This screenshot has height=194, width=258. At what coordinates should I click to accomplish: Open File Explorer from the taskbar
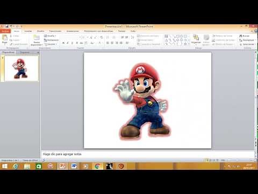(x=27, y=166)
